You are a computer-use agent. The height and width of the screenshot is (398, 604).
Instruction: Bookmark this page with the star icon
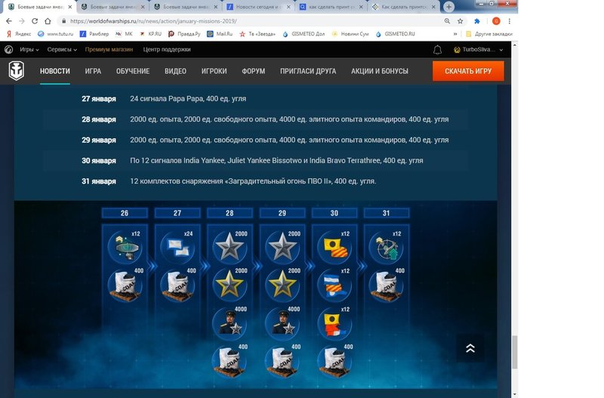click(460, 21)
